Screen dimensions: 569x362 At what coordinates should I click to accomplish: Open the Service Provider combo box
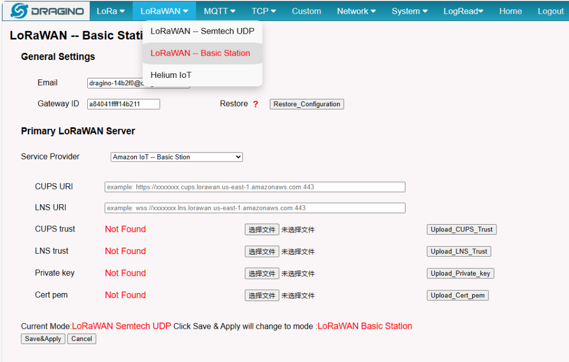pyautogui.click(x=177, y=157)
